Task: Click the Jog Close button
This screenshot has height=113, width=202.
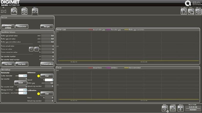Action: (x=8, y=64)
